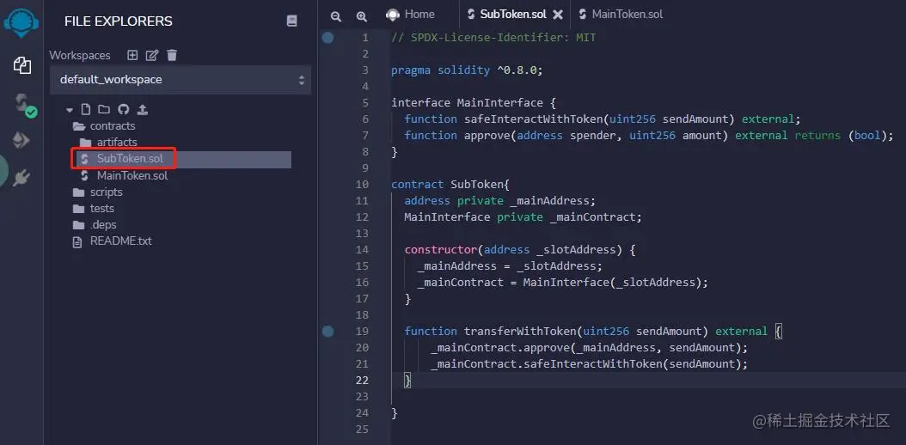Click the create new folder icon
The height and width of the screenshot is (445, 906).
tap(103, 110)
